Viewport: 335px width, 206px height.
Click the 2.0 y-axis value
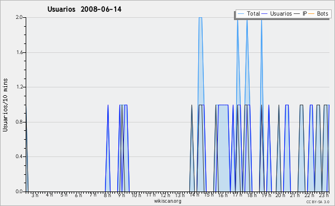19,17
